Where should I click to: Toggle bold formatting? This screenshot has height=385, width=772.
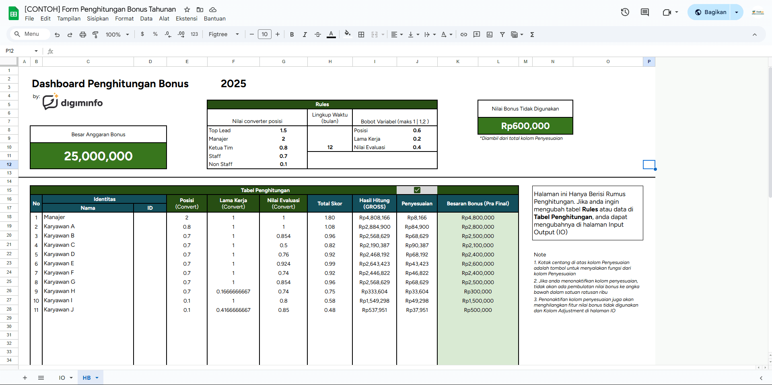point(292,35)
